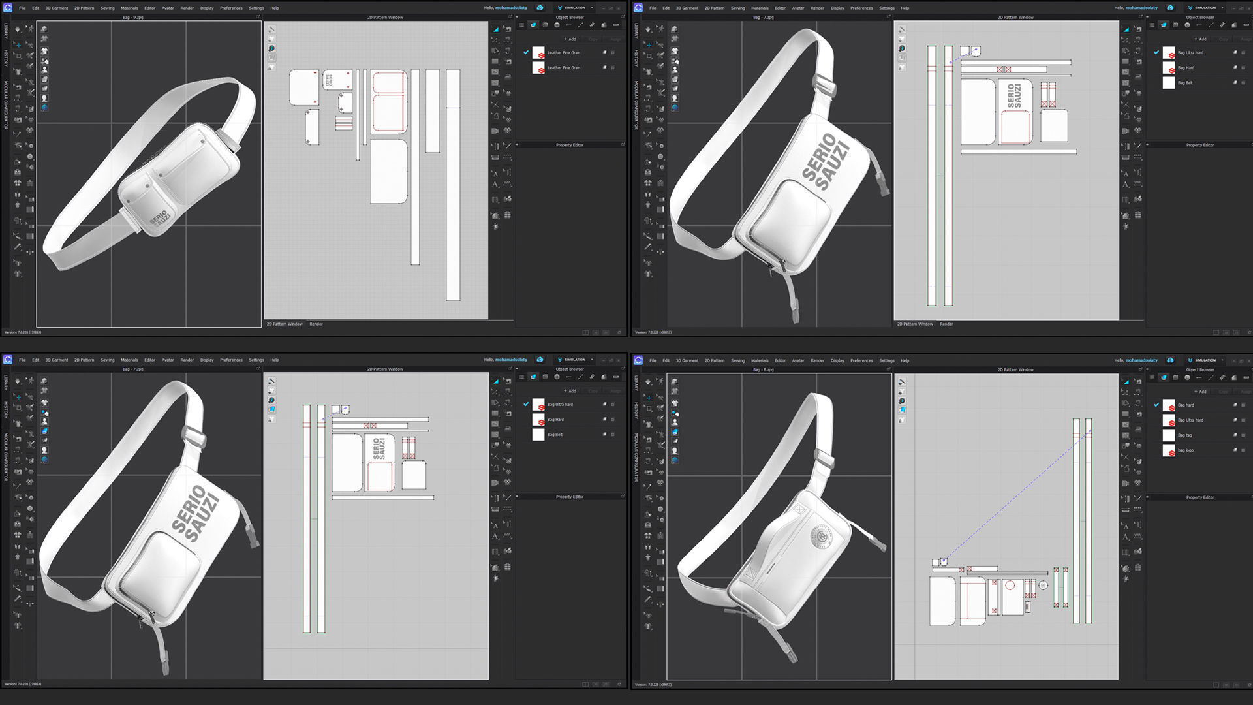1253x705 pixels.
Task: Collapse Object Browser panel in Bag - 9 window
Action: pos(517,17)
